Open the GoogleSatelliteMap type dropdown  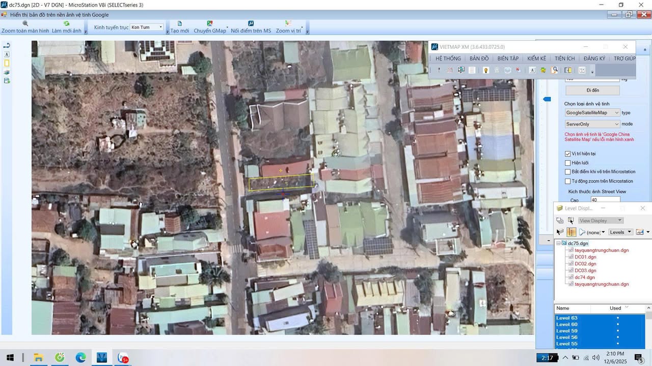click(x=592, y=112)
